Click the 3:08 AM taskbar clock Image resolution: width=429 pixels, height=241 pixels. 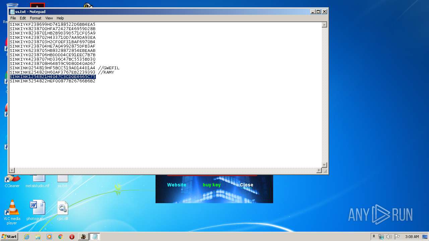click(412, 237)
